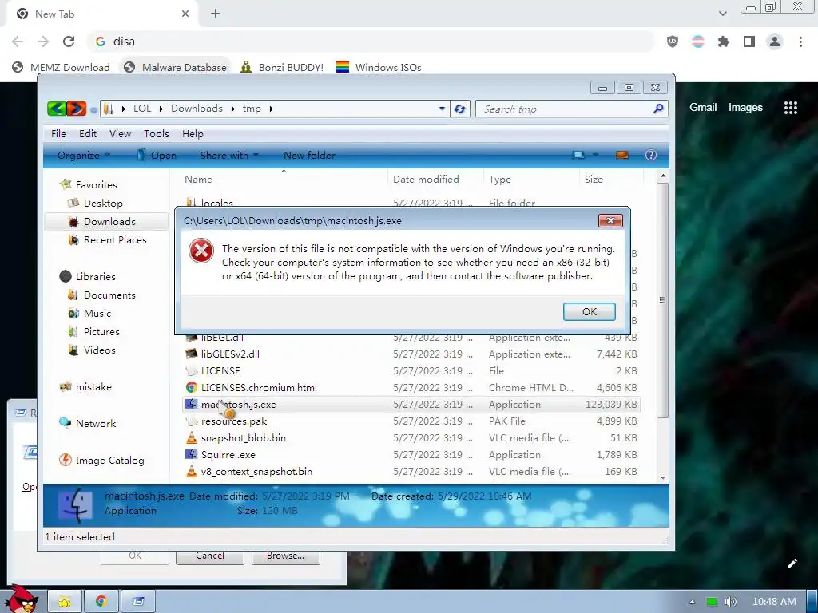Screen dimensions: 818x613
Task: Expand the chevron after tmp in breadcrumb
Action: (x=272, y=109)
